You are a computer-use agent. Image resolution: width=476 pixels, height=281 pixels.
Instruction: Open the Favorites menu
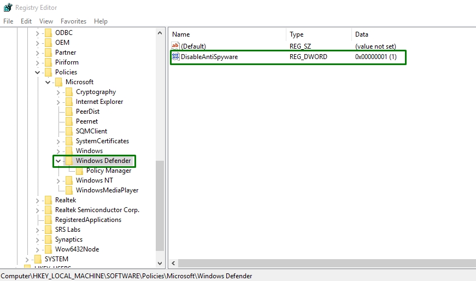(x=73, y=21)
